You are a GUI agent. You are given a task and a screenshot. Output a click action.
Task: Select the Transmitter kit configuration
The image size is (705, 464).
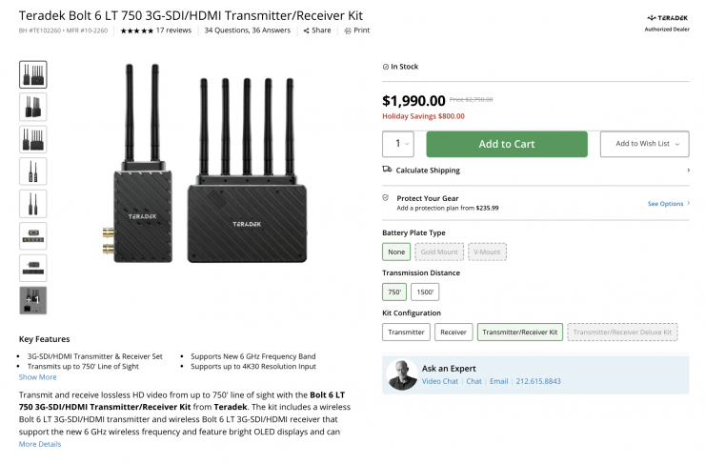406,333
